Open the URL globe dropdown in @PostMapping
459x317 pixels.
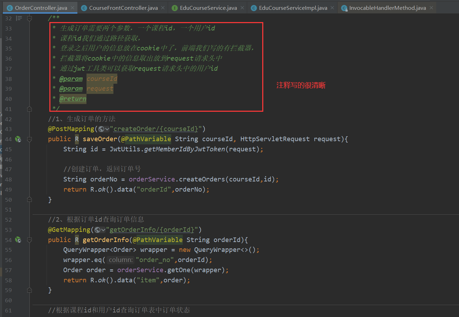pos(104,129)
